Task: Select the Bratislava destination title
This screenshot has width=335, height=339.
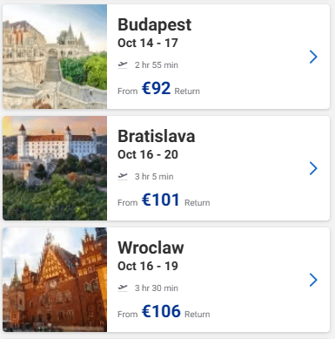Action: coord(157,136)
